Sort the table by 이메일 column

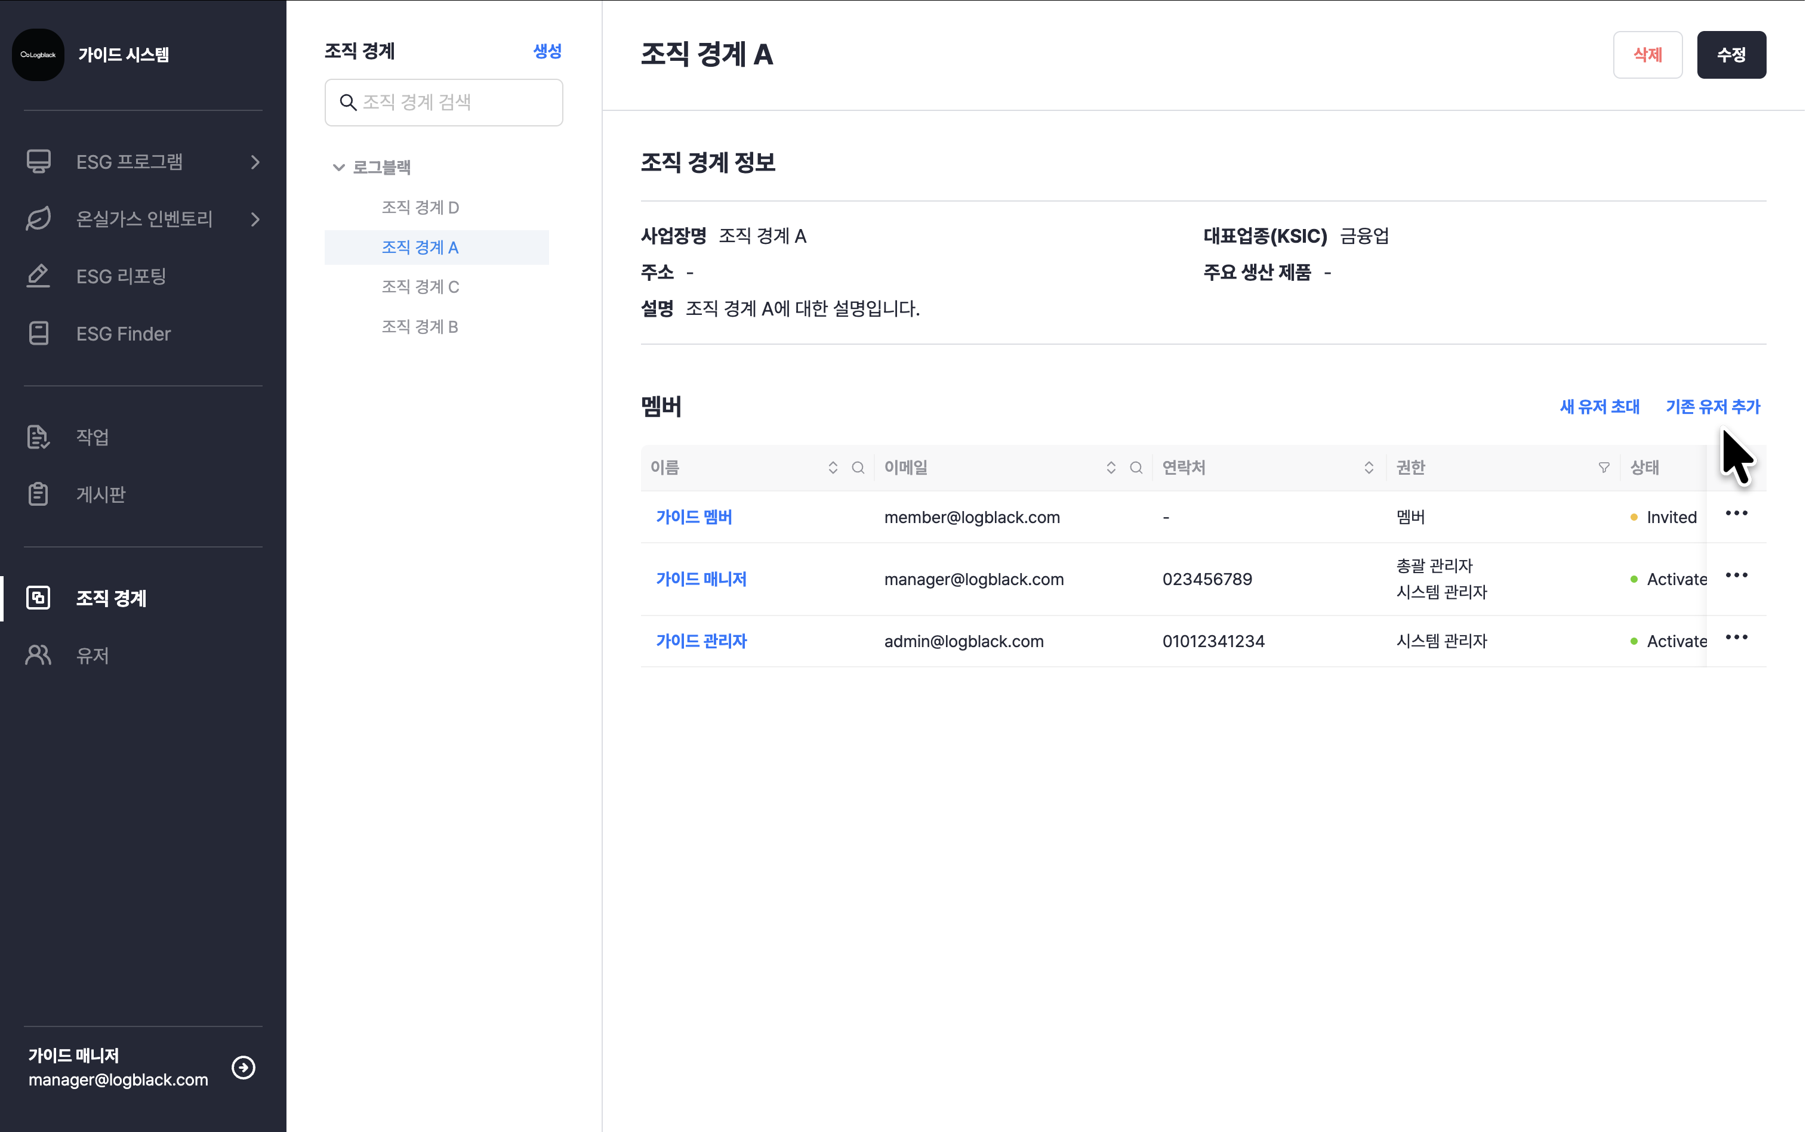1110,468
